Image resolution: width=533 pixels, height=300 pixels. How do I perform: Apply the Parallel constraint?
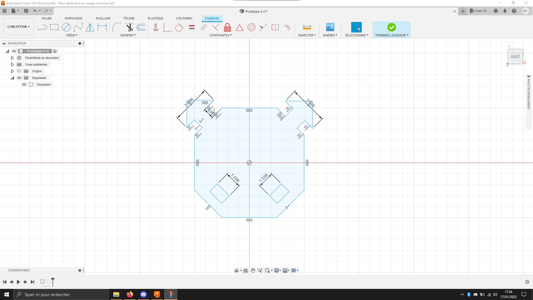(204, 27)
